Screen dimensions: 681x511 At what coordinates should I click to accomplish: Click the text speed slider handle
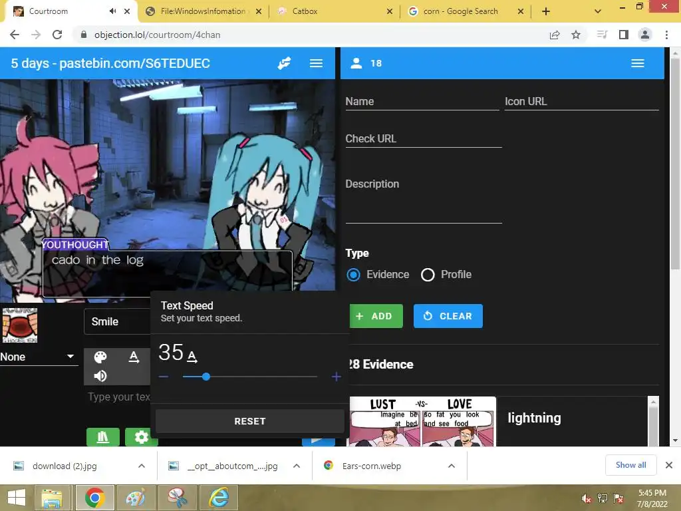coord(206,377)
